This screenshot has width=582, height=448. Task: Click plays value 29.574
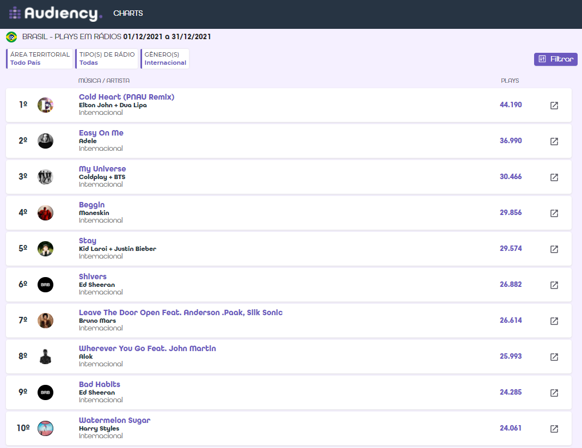tap(511, 249)
